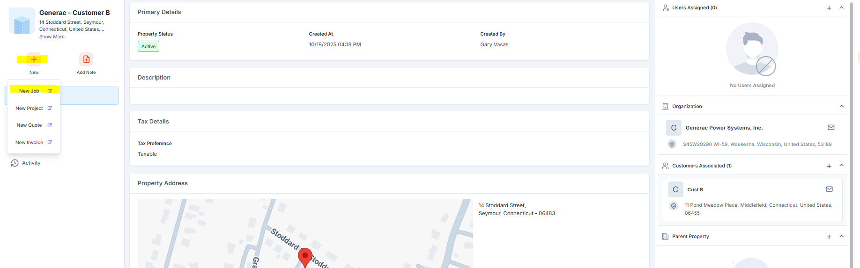860x268 pixels.
Task: Click the email icon beside Cust B
Action: click(829, 189)
